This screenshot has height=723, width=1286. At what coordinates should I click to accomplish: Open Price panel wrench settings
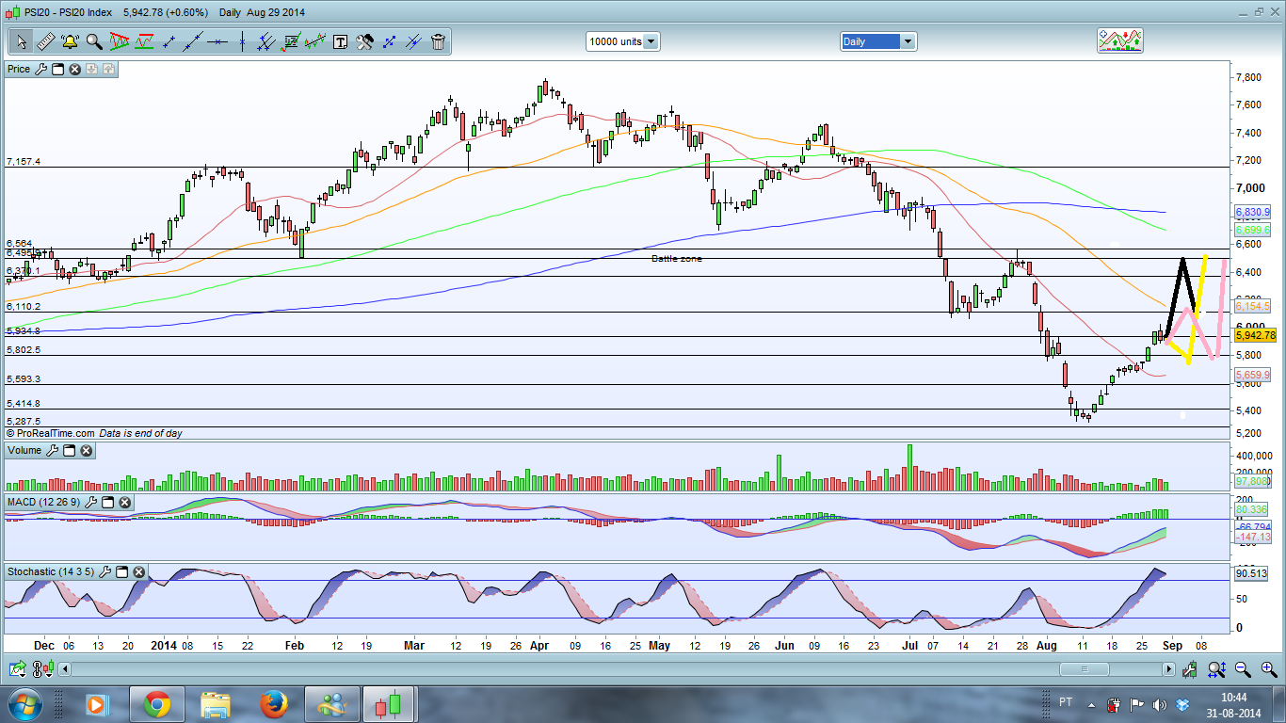40,69
